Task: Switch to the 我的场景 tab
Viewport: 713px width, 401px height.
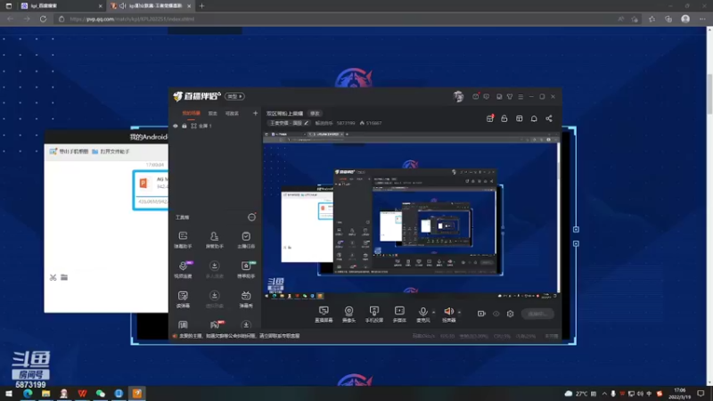Action: pyautogui.click(x=191, y=113)
